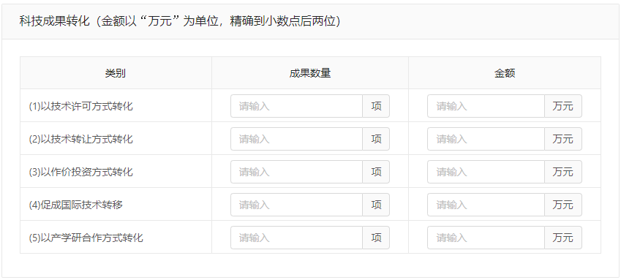Activate 金额 input for 以产学研合作方式转化
The width and height of the screenshot is (621, 280).
486,238
